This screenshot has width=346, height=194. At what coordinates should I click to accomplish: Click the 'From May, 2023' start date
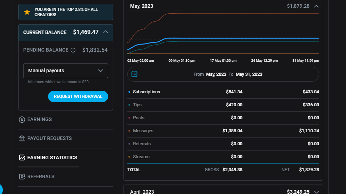coord(216,74)
